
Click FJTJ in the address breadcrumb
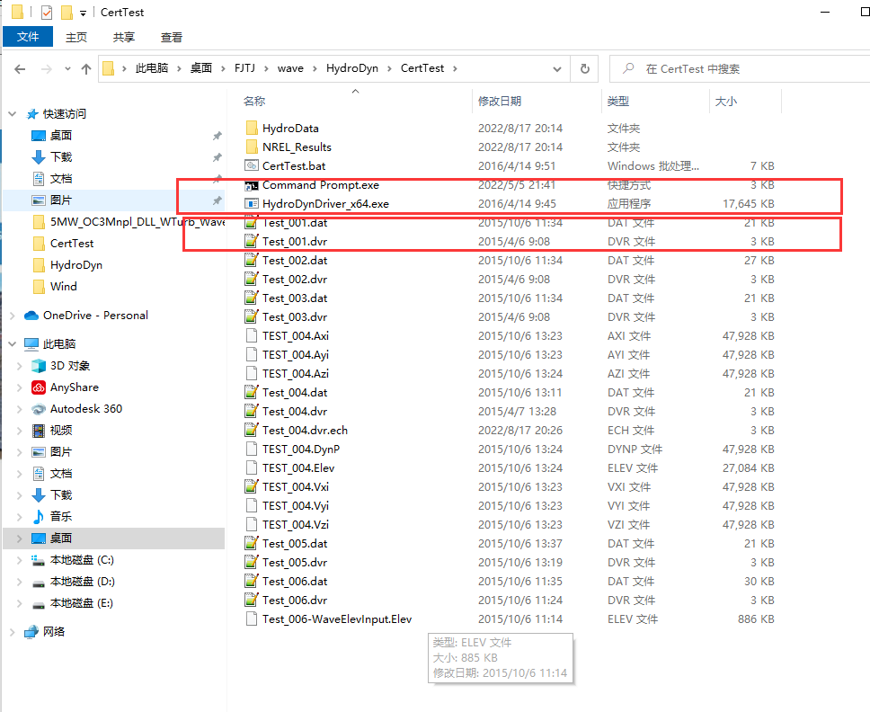coord(244,68)
